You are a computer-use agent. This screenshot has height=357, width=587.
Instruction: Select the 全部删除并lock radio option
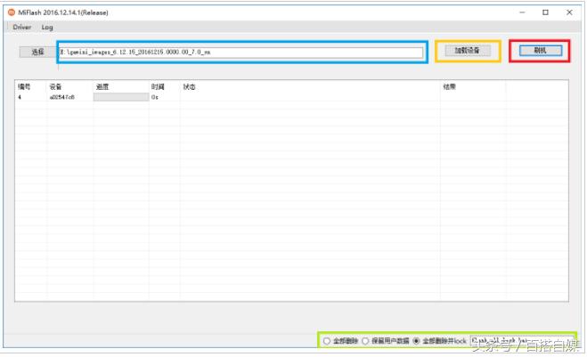(x=416, y=341)
